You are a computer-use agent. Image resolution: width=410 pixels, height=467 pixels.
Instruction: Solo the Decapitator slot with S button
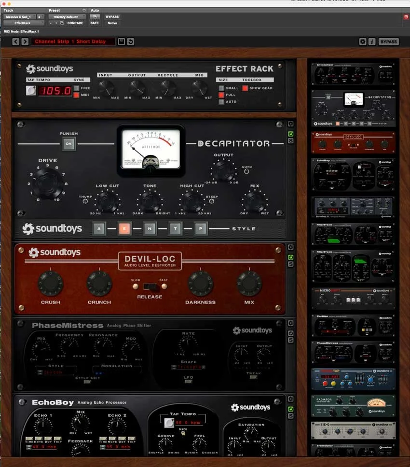coord(290,140)
